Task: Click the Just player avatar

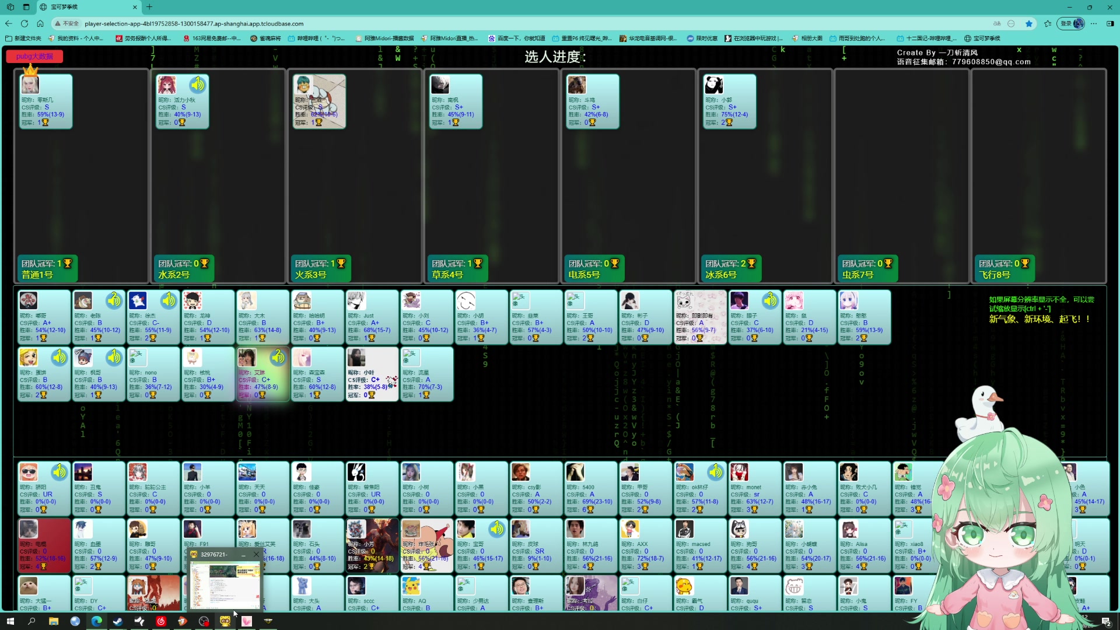Action: tap(357, 301)
